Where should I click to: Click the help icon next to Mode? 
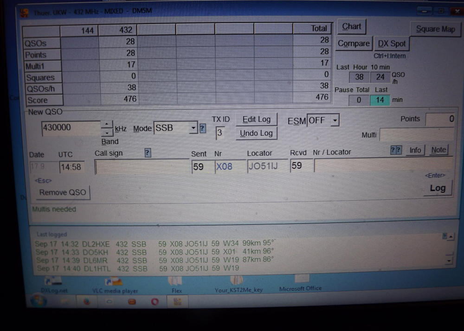click(202, 128)
